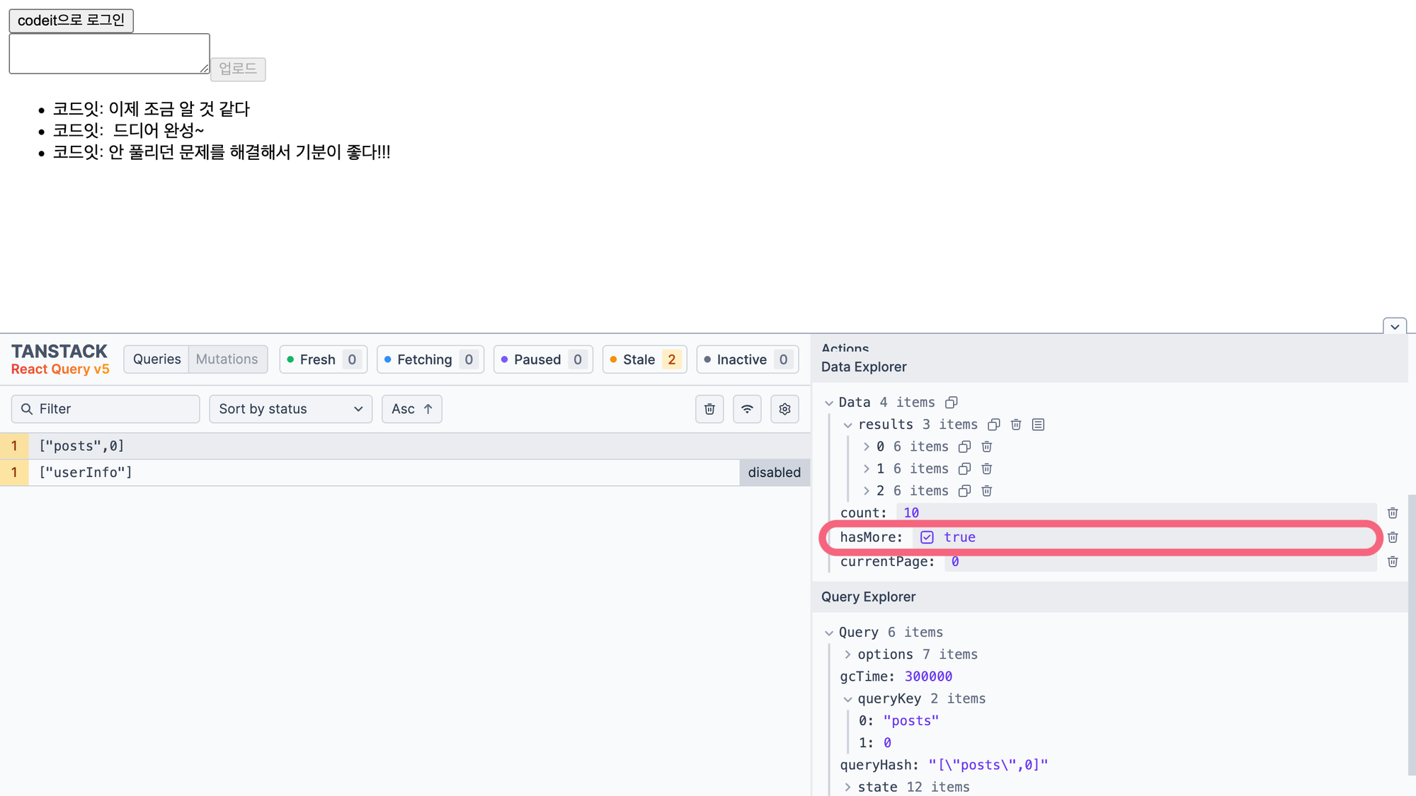Close devtools with the chevron-down button
The width and height of the screenshot is (1416, 796).
tap(1395, 326)
